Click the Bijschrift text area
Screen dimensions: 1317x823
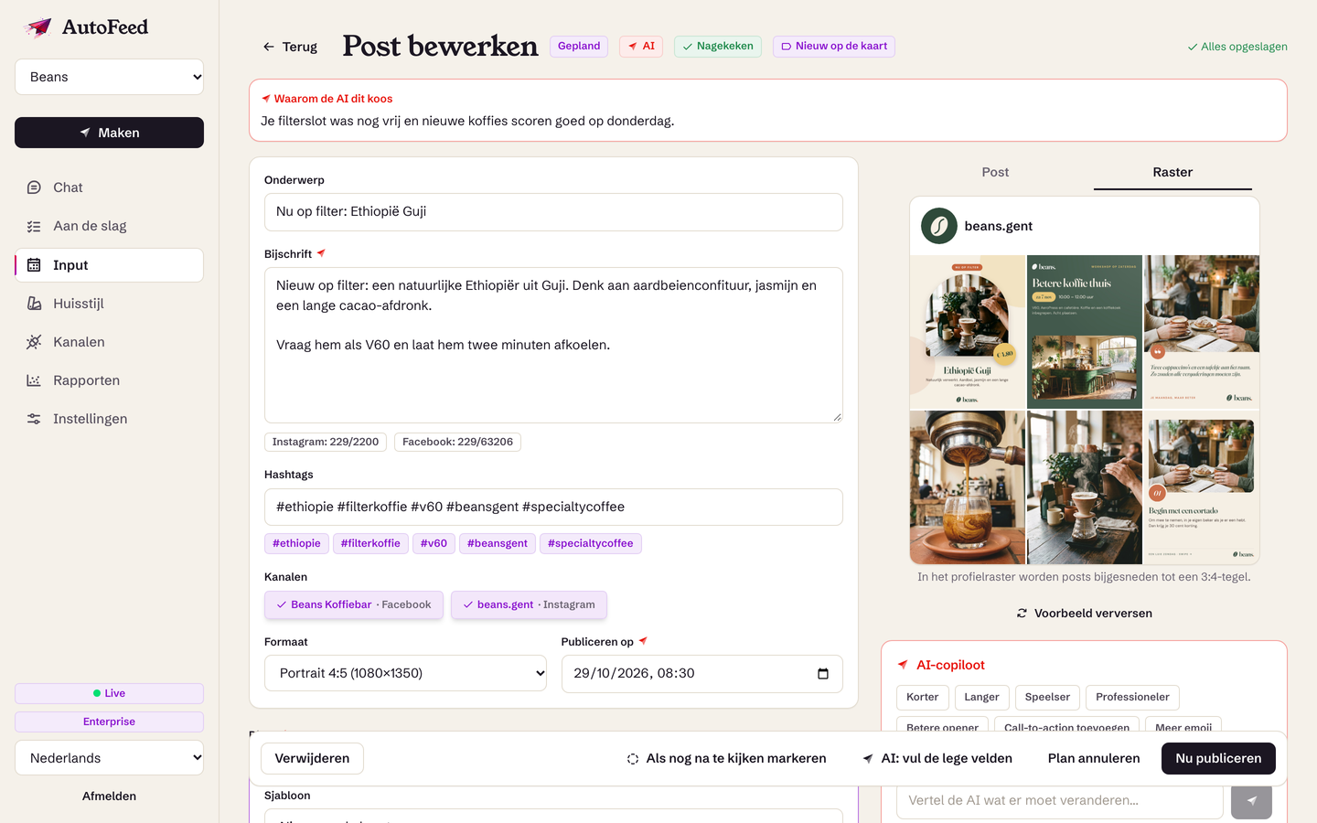click(x=553, y=345)
